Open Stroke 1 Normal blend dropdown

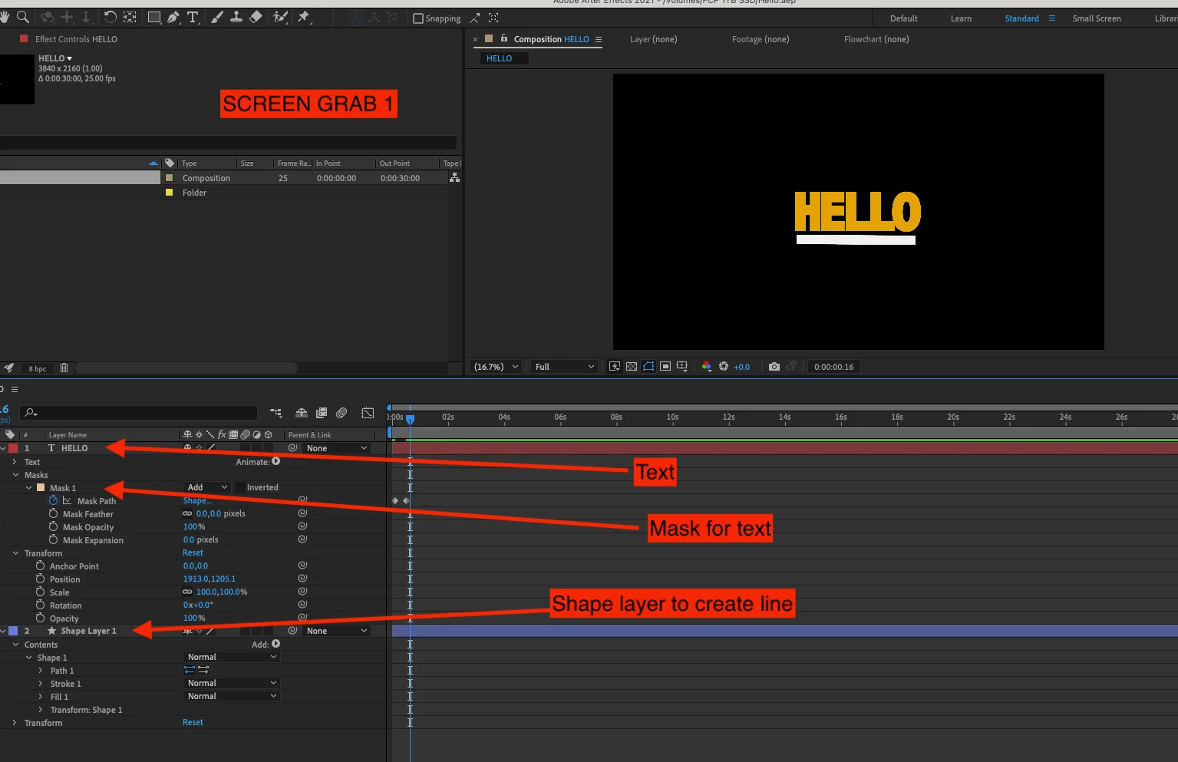[232, 683]
